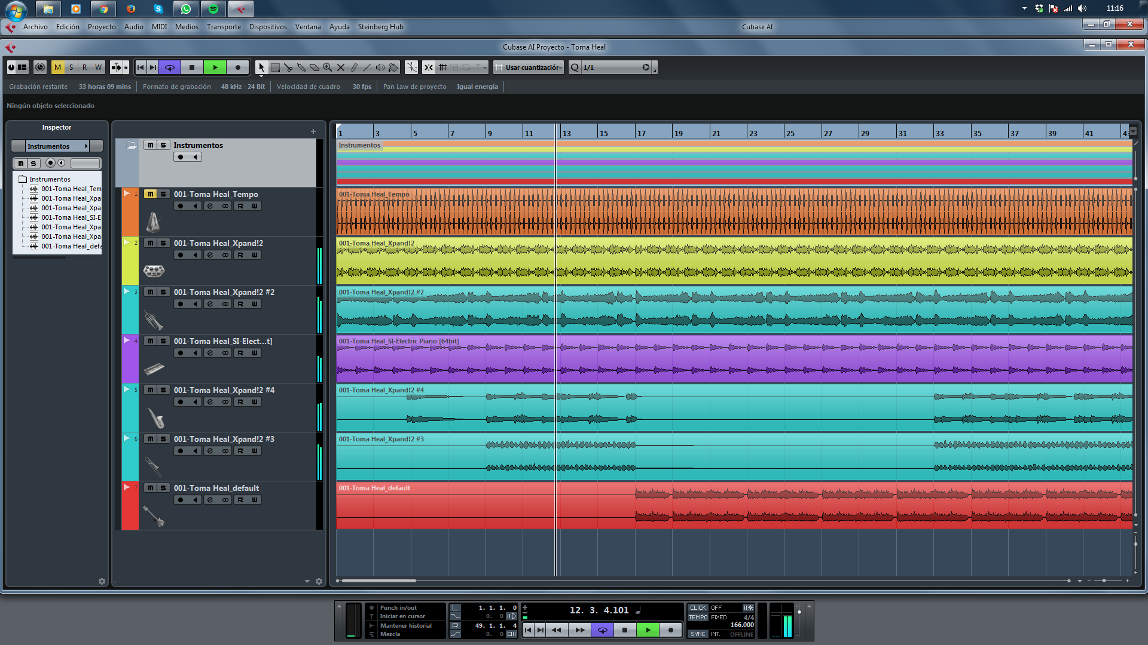Select the Mute (X) tool
Viewport: 1148px width, 645px height.
tap(341, 67)
